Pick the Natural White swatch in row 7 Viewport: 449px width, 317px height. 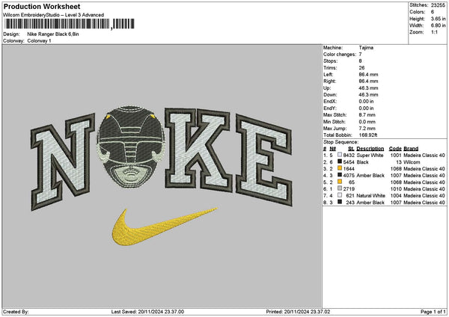click(340, 195)
